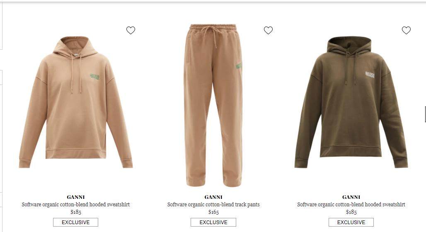
Task: Open the olive green hoodie product image
Action: pos(351,102)
